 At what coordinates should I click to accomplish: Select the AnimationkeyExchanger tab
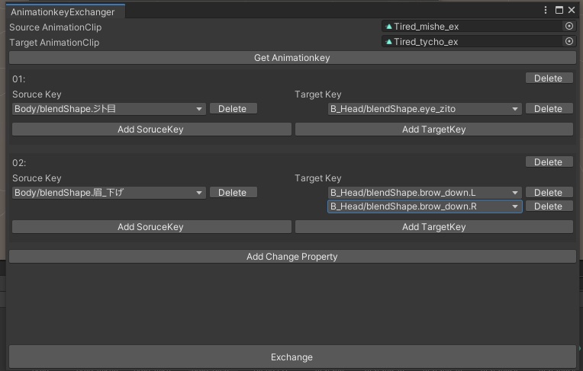point(66,12)
